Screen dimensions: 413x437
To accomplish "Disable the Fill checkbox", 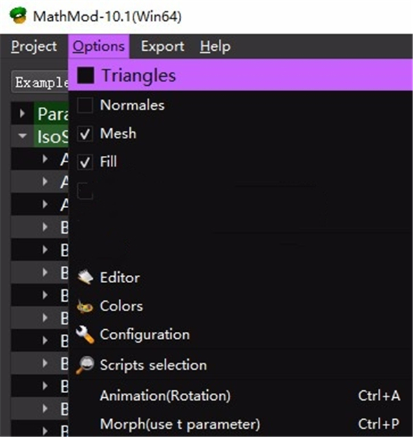I will click(x=85, y=162).
